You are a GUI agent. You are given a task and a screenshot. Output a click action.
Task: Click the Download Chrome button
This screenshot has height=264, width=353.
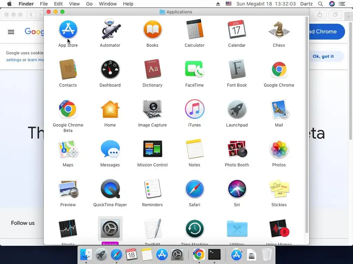tap(327, 32)
